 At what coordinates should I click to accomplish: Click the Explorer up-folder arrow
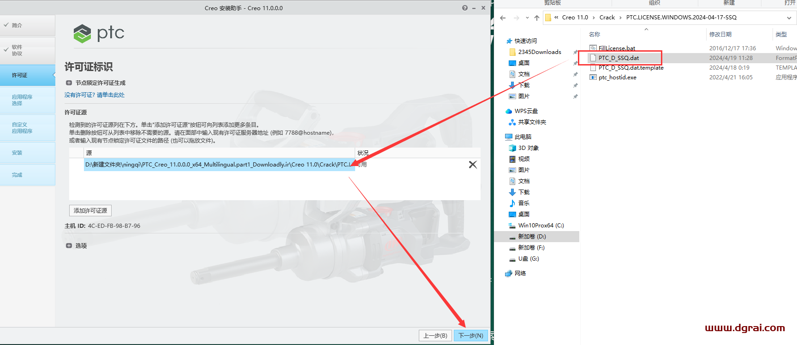(537, 18)
